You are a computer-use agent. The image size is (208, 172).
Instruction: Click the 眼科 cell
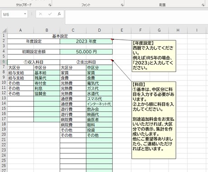(99, 125)
